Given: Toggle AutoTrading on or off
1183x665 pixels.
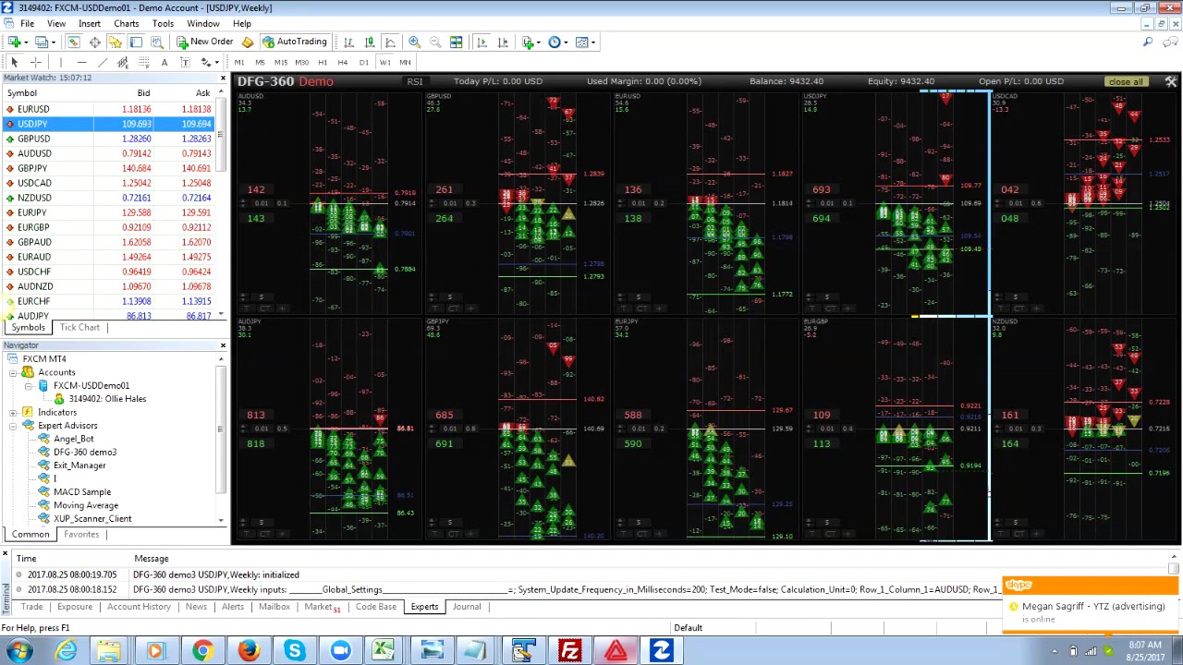Looking at the screenshot, I should 295,42.
